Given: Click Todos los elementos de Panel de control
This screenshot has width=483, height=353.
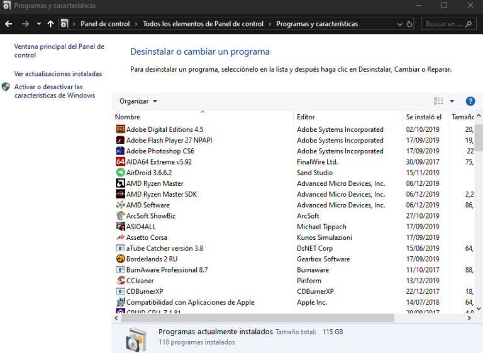Looking at the screenshot, I should pyautogui.click(x=203, y=24).
